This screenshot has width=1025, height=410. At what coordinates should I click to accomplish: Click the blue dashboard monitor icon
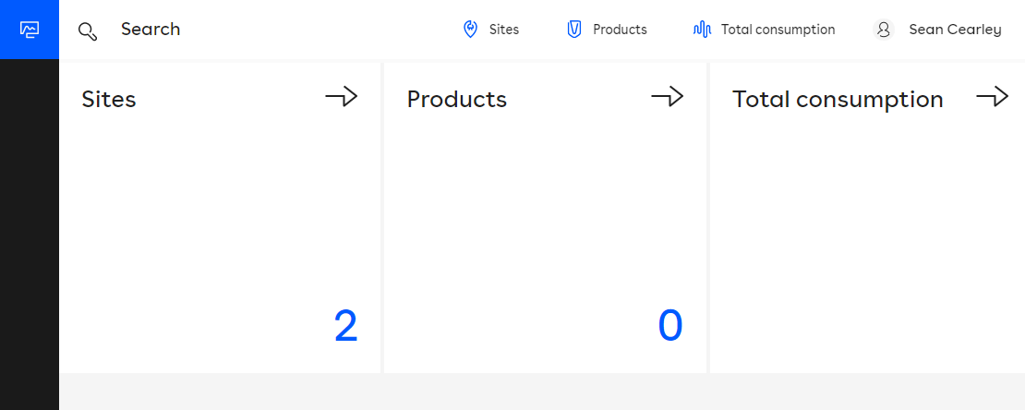(x=30, y=30)
